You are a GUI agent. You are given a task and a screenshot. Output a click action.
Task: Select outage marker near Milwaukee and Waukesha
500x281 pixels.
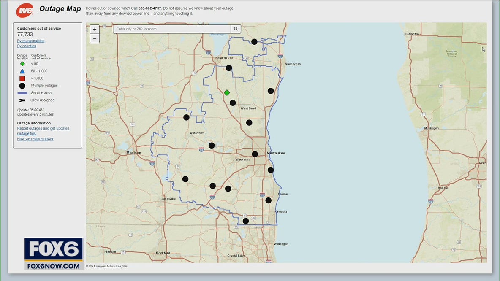[x=255, y=154]
